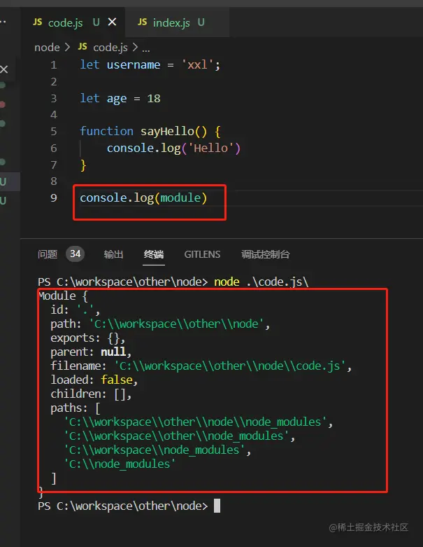The height and width of the screenshot is (547, 423).
Task: Click the 'Module {' line in terminal output
Action: pos(63,296)
